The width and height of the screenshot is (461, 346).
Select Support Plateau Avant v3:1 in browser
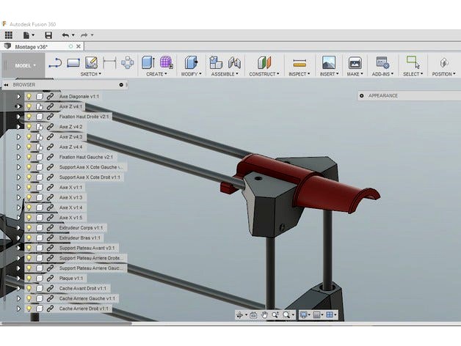87,248
